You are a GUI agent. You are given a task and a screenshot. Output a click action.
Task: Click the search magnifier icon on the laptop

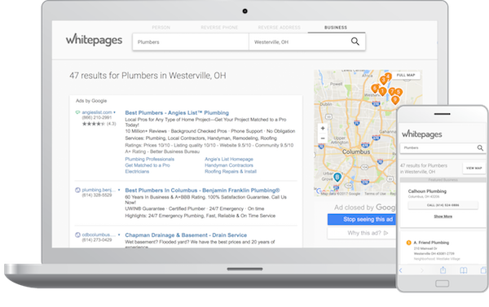pos(355,42)
